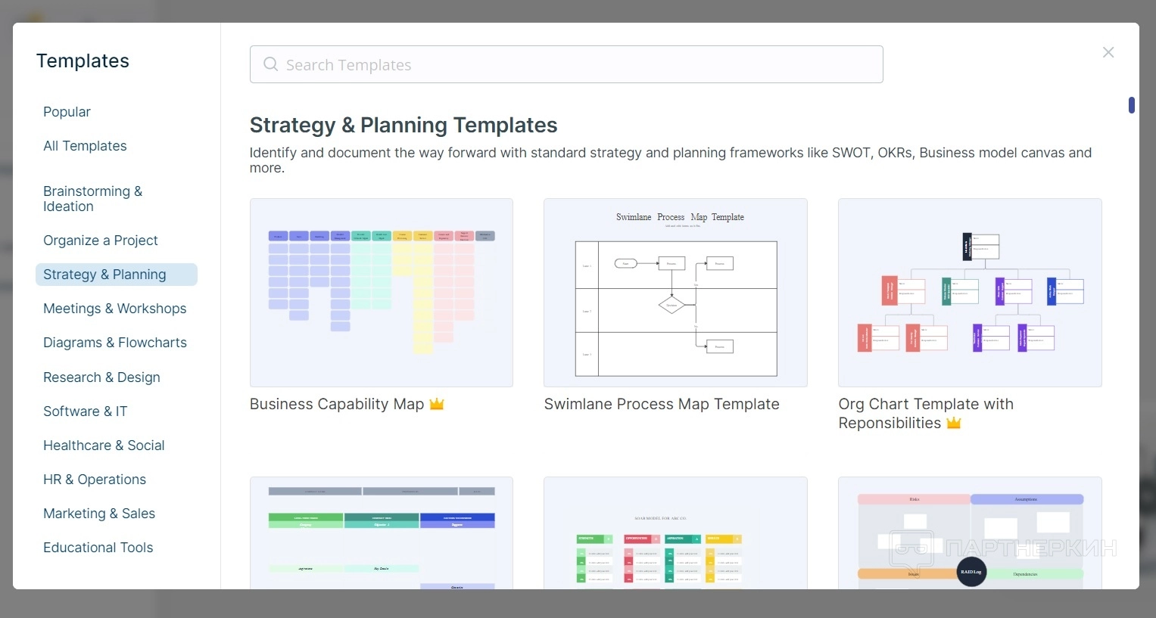
Task: Type in the Search Templates field
Action: point(575,64)
